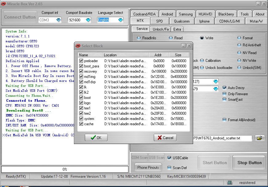268x187 pixels.
Task: Uncheck the boot block checkbox
Action: click(x=81, y=98)
